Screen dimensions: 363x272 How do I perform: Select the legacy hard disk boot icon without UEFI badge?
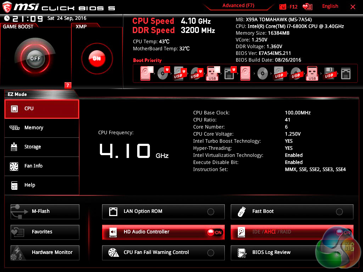(245, 73)
